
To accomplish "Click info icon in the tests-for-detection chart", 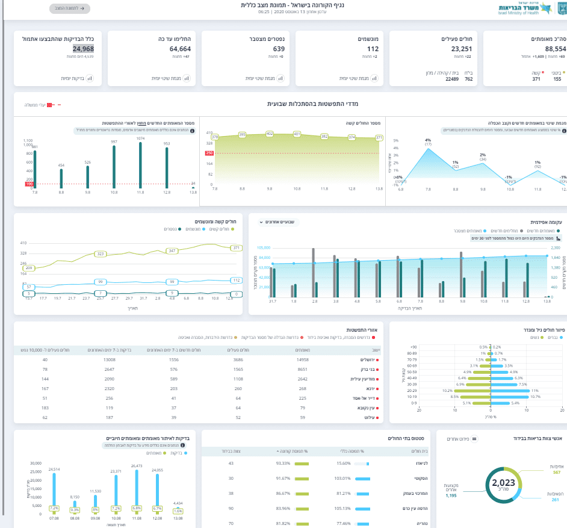I will pos(182,445).
